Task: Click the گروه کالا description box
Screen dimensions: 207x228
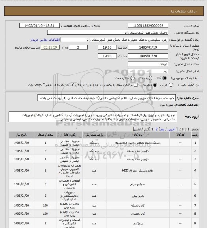Action: [x=93, y=117]
